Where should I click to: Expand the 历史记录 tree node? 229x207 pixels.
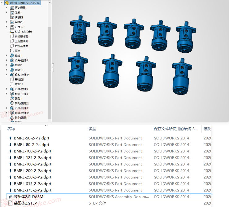[6, 8]
